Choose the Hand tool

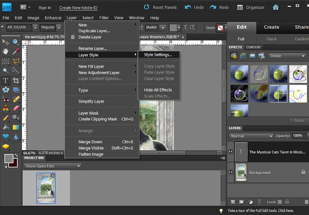5,51
